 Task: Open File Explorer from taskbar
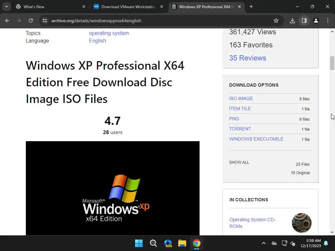coord(182,243)
